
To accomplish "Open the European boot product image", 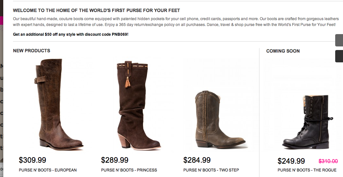I will 59,105.
